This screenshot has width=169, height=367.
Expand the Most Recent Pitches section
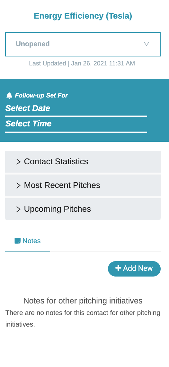(x=83, y=185)
